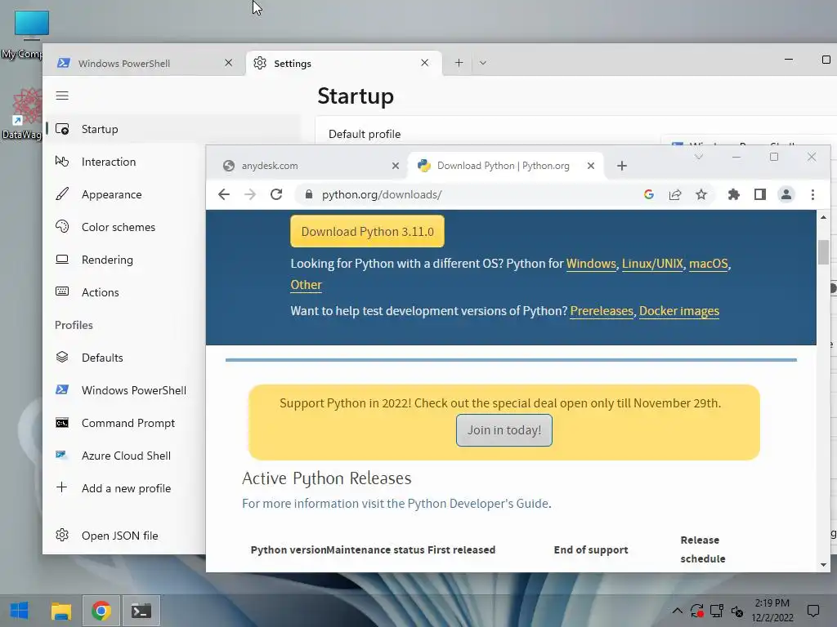Close the Download Python Chrome tab
The height and width of the screenshot is (627, 837).
pos(591,166)
